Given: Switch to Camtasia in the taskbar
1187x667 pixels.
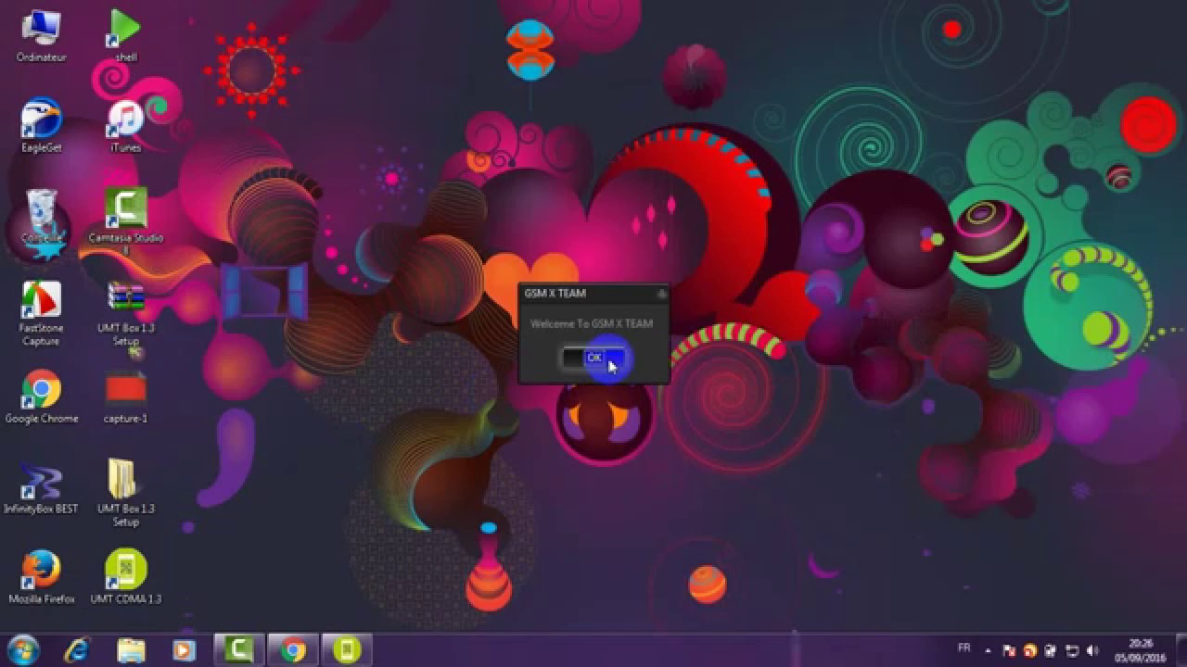Looking at the screenshot, I should coord(239,650).
